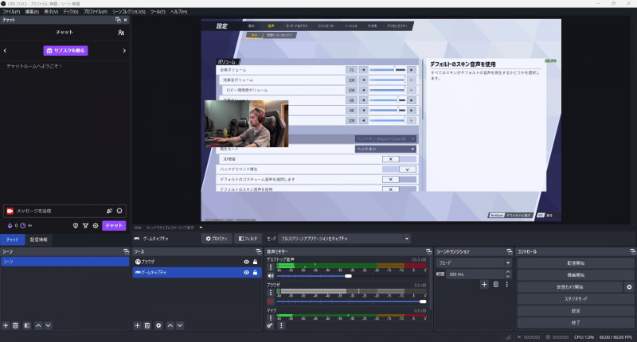
Task: Open audio mixer three-dot options menu
Action: click(x=281, y=325)
